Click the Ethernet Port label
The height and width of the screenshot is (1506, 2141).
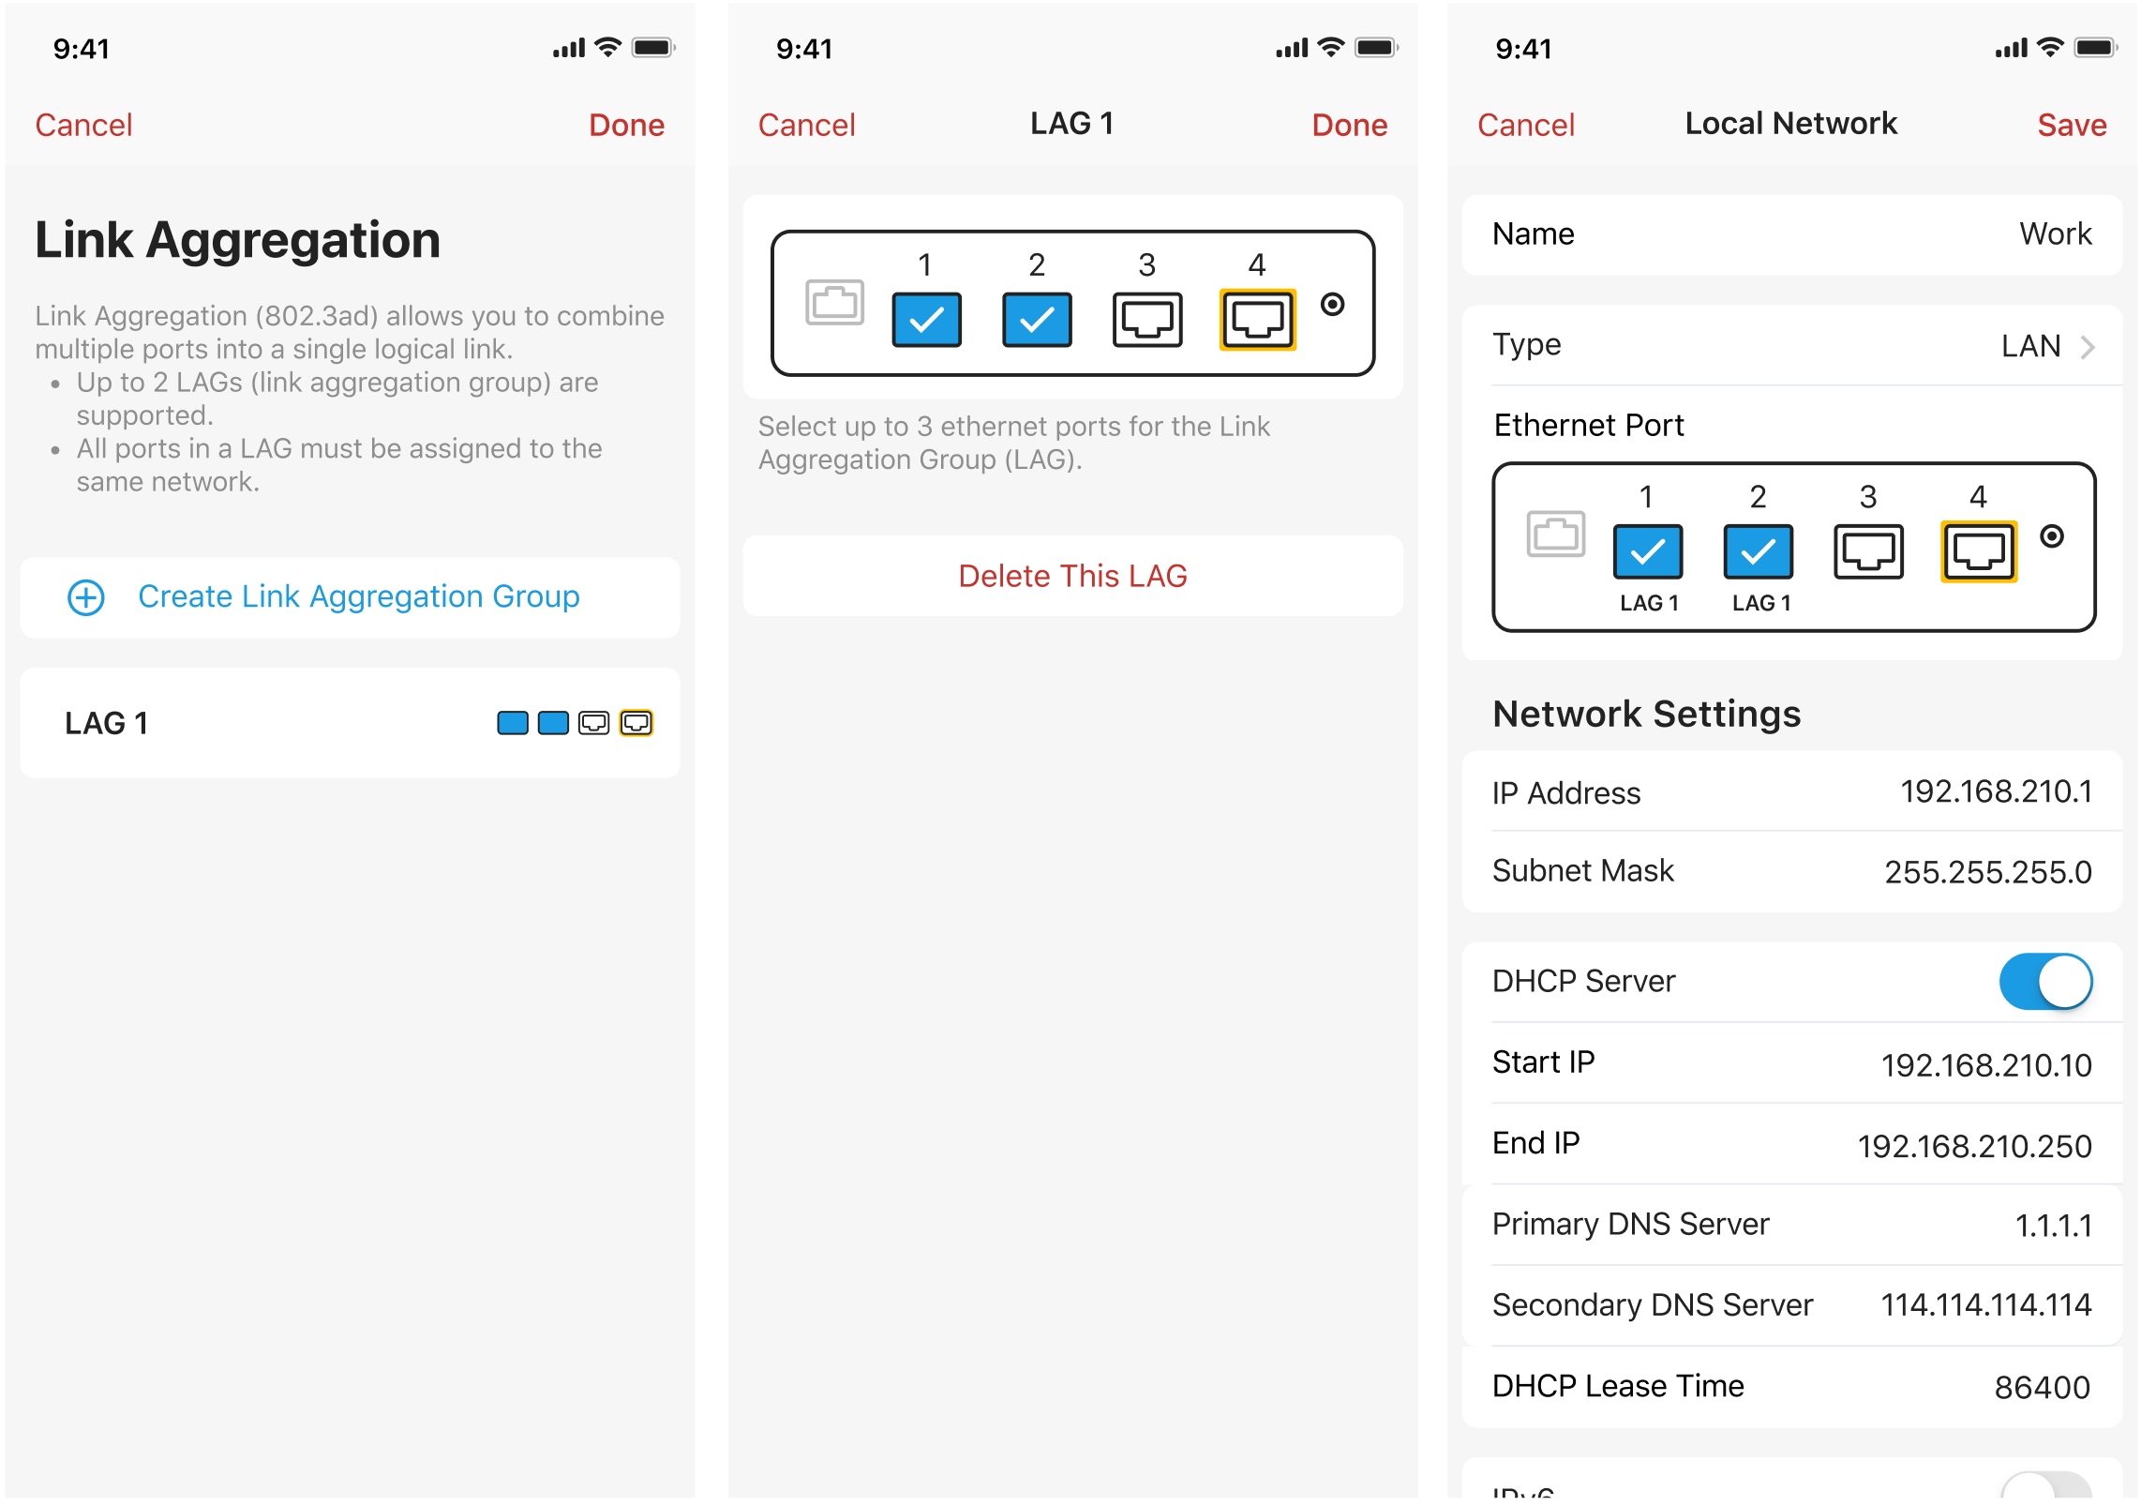(1588, 425)
